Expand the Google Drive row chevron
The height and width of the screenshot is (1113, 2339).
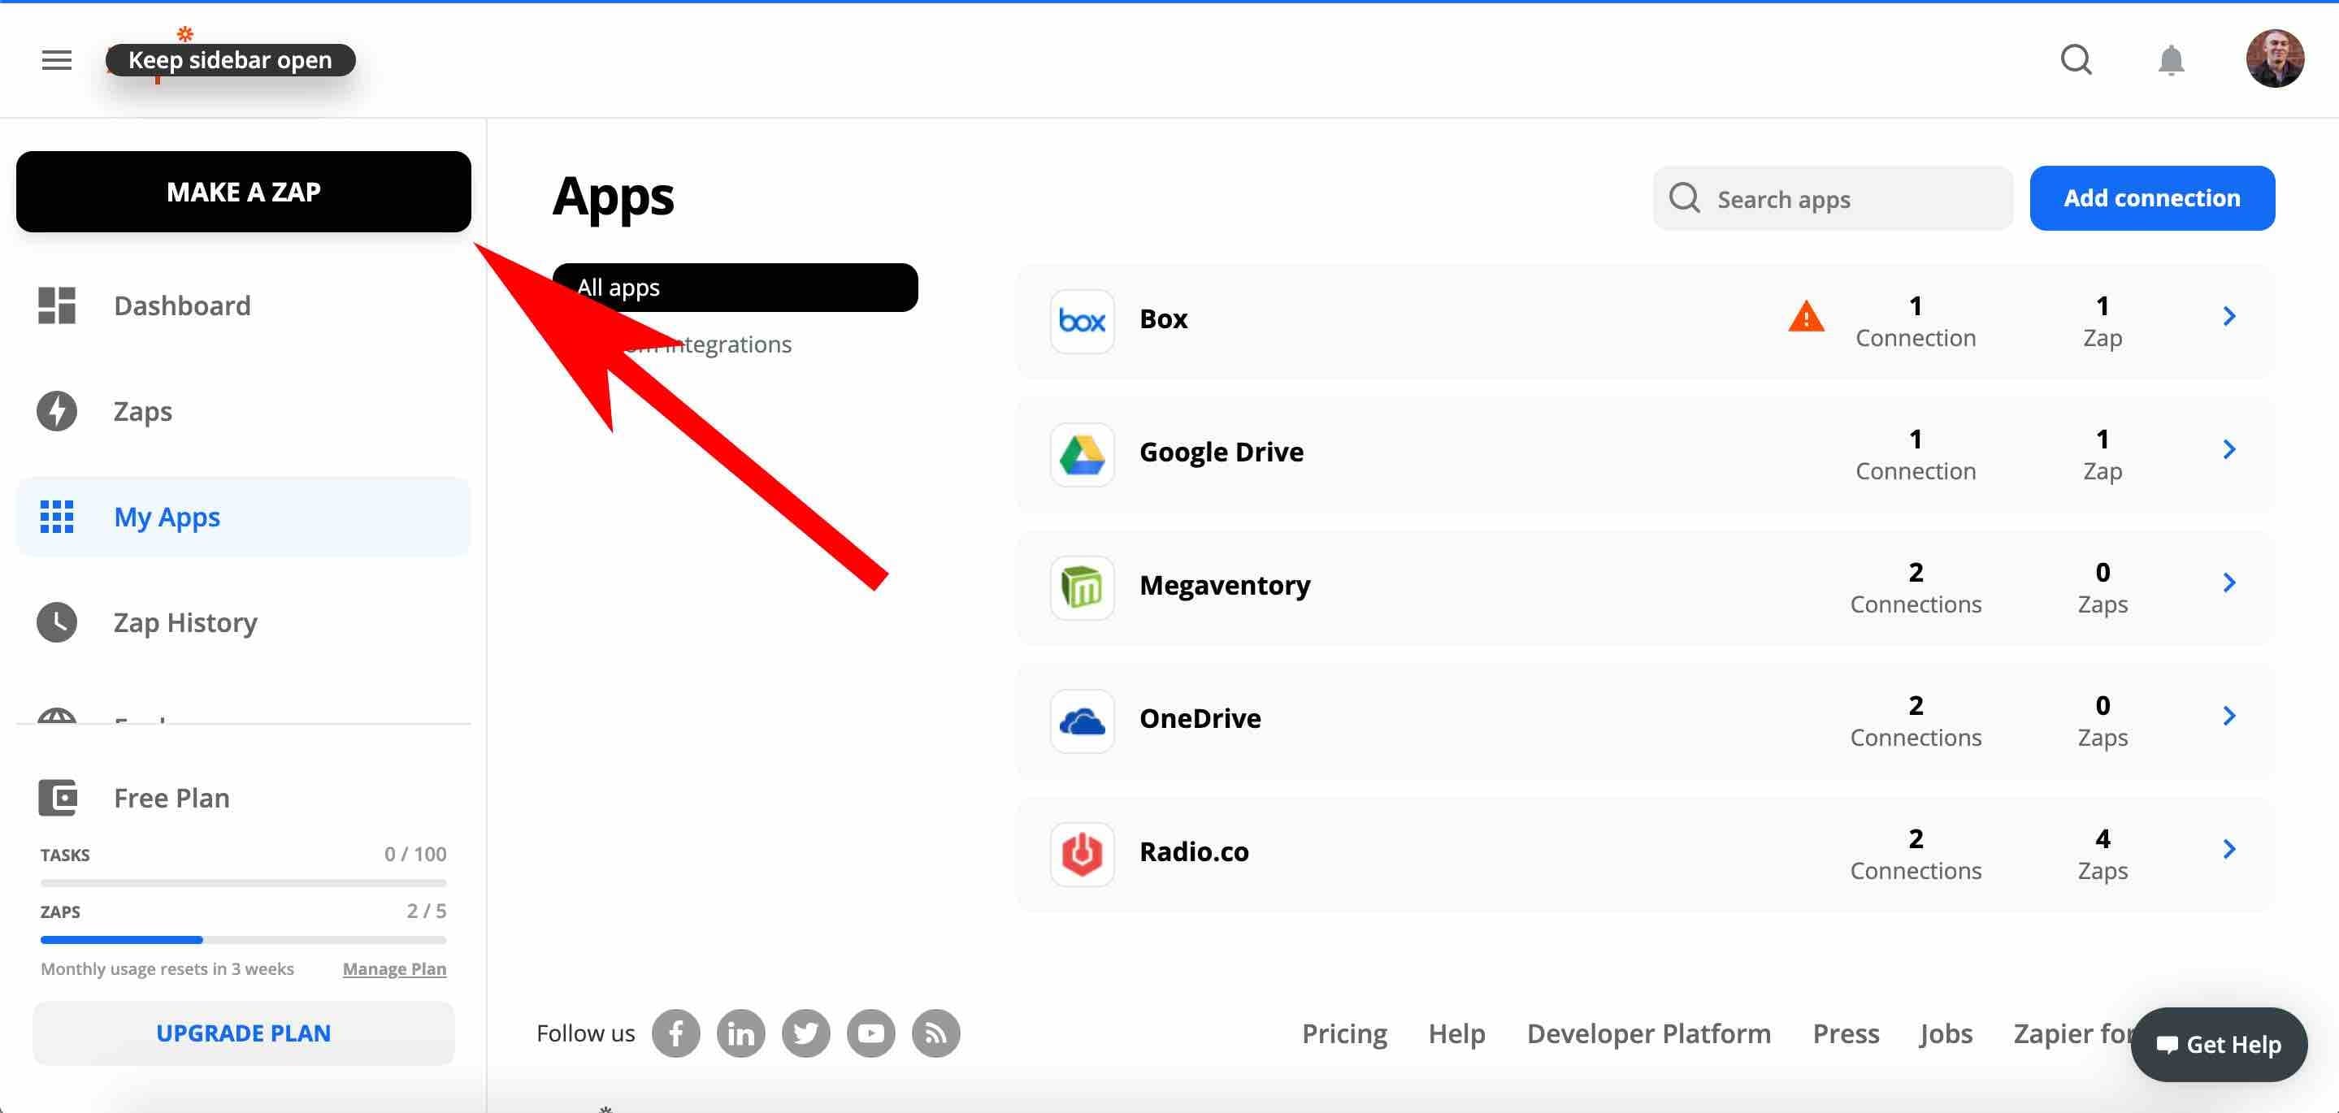point(2230,448)
